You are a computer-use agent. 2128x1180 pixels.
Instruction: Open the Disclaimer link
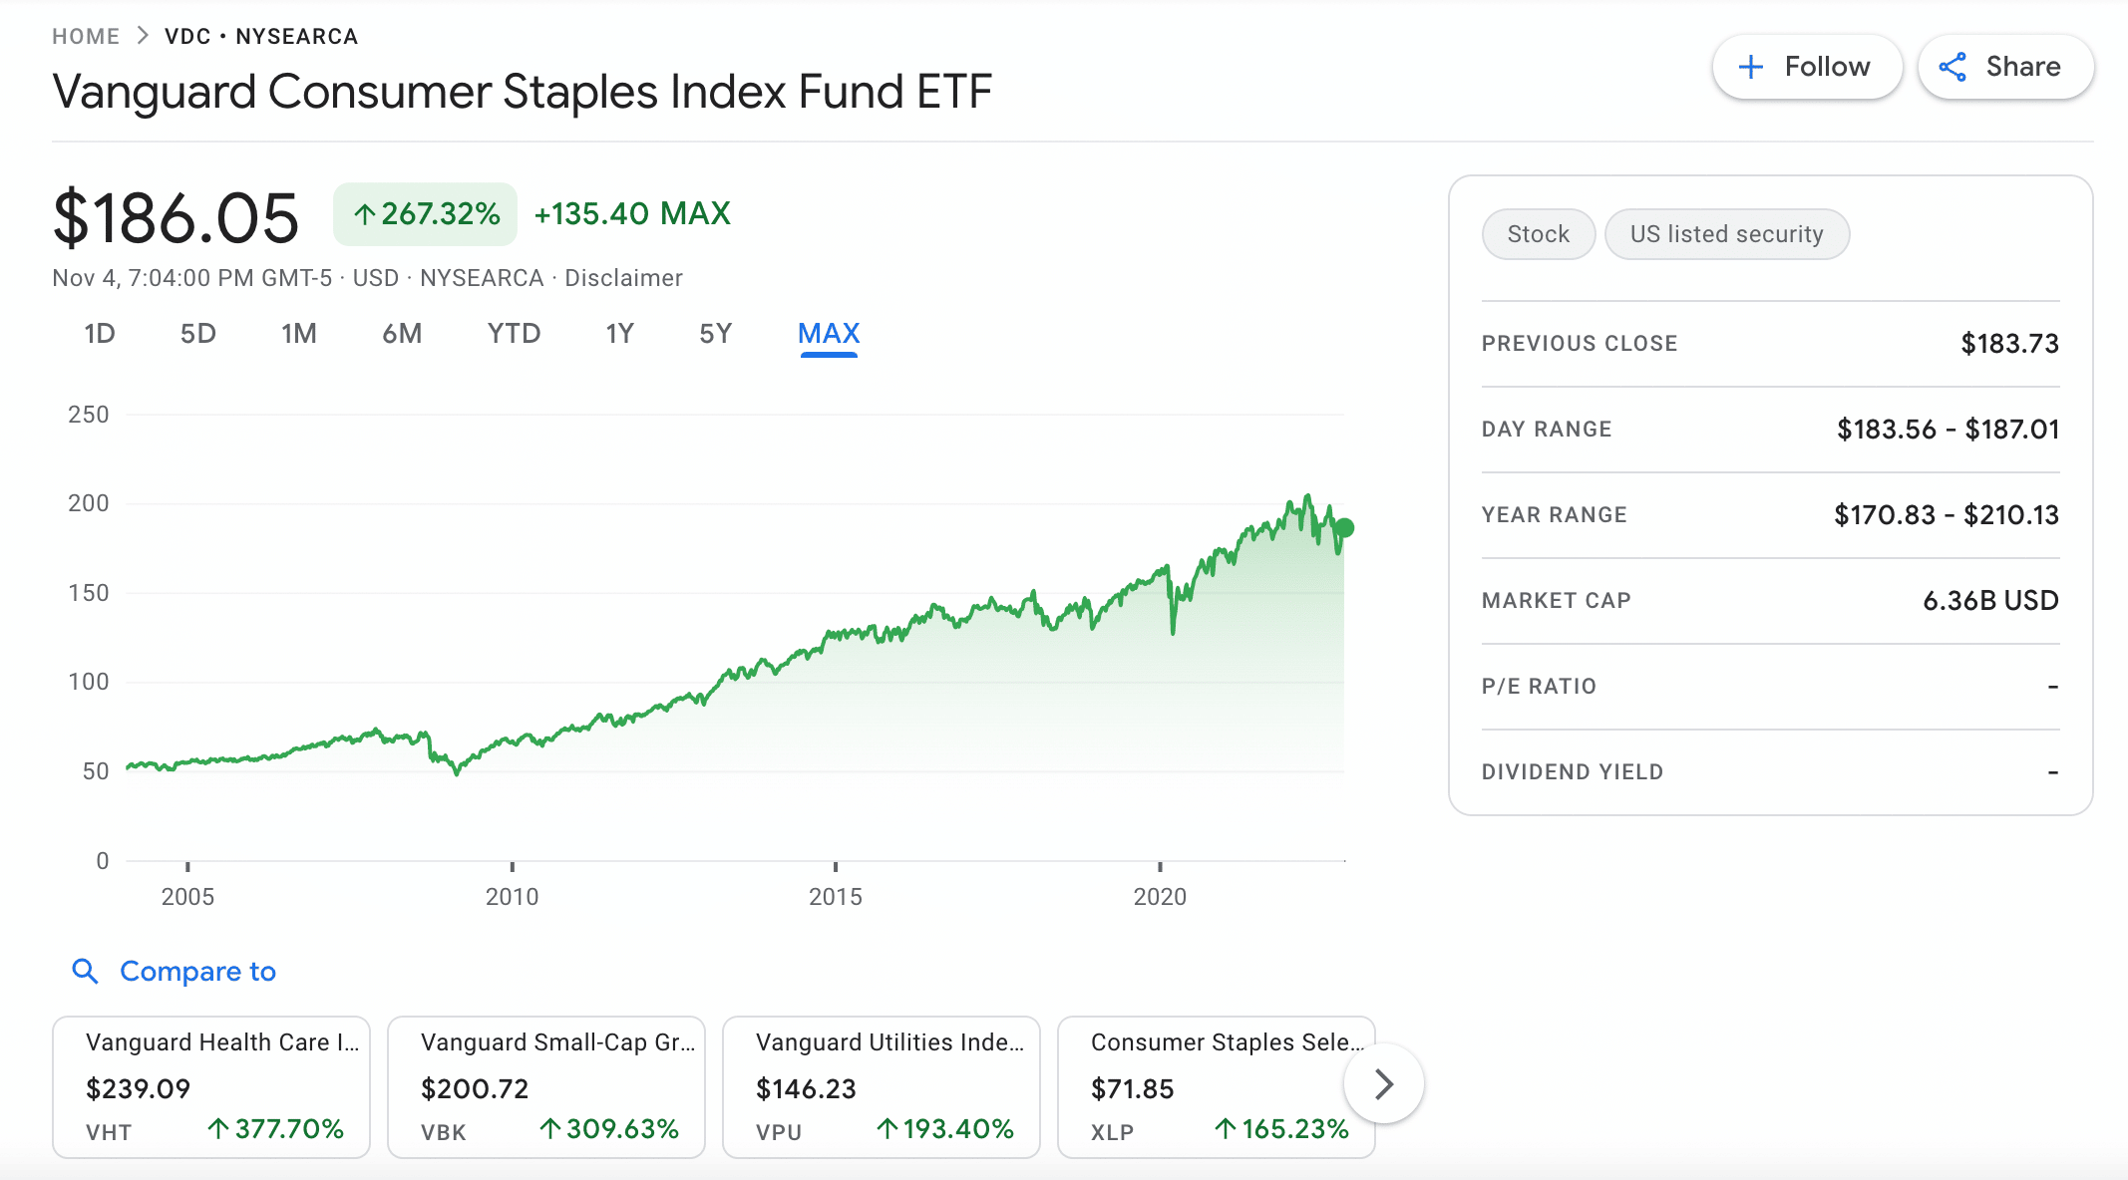point(623,278)
